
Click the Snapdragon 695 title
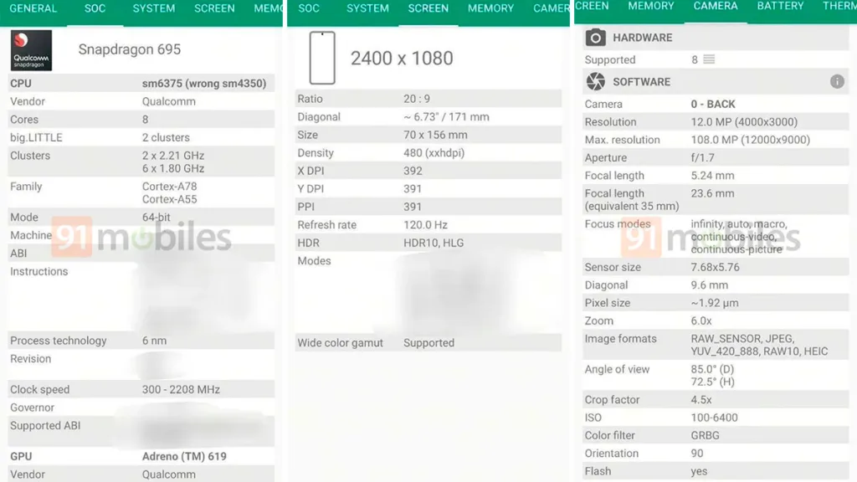coord(130,49)
